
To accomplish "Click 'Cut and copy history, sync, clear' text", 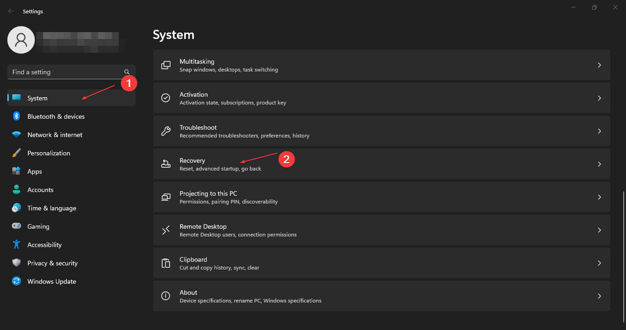I will (220, 268).
